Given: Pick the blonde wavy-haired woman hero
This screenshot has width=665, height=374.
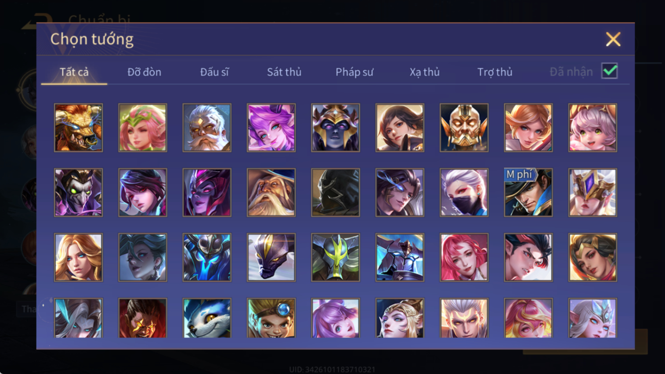Looking at the screenshot, I should pos(78,257).
